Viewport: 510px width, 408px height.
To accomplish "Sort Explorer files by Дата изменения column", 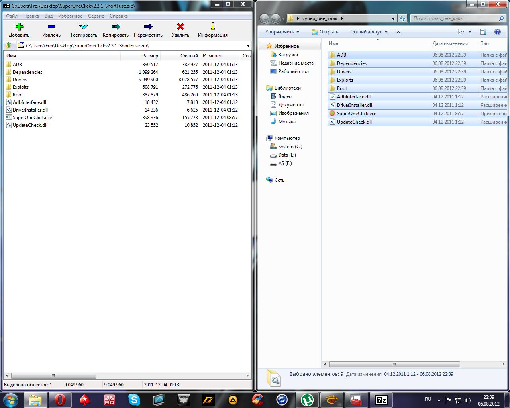I will pos(454,43).
